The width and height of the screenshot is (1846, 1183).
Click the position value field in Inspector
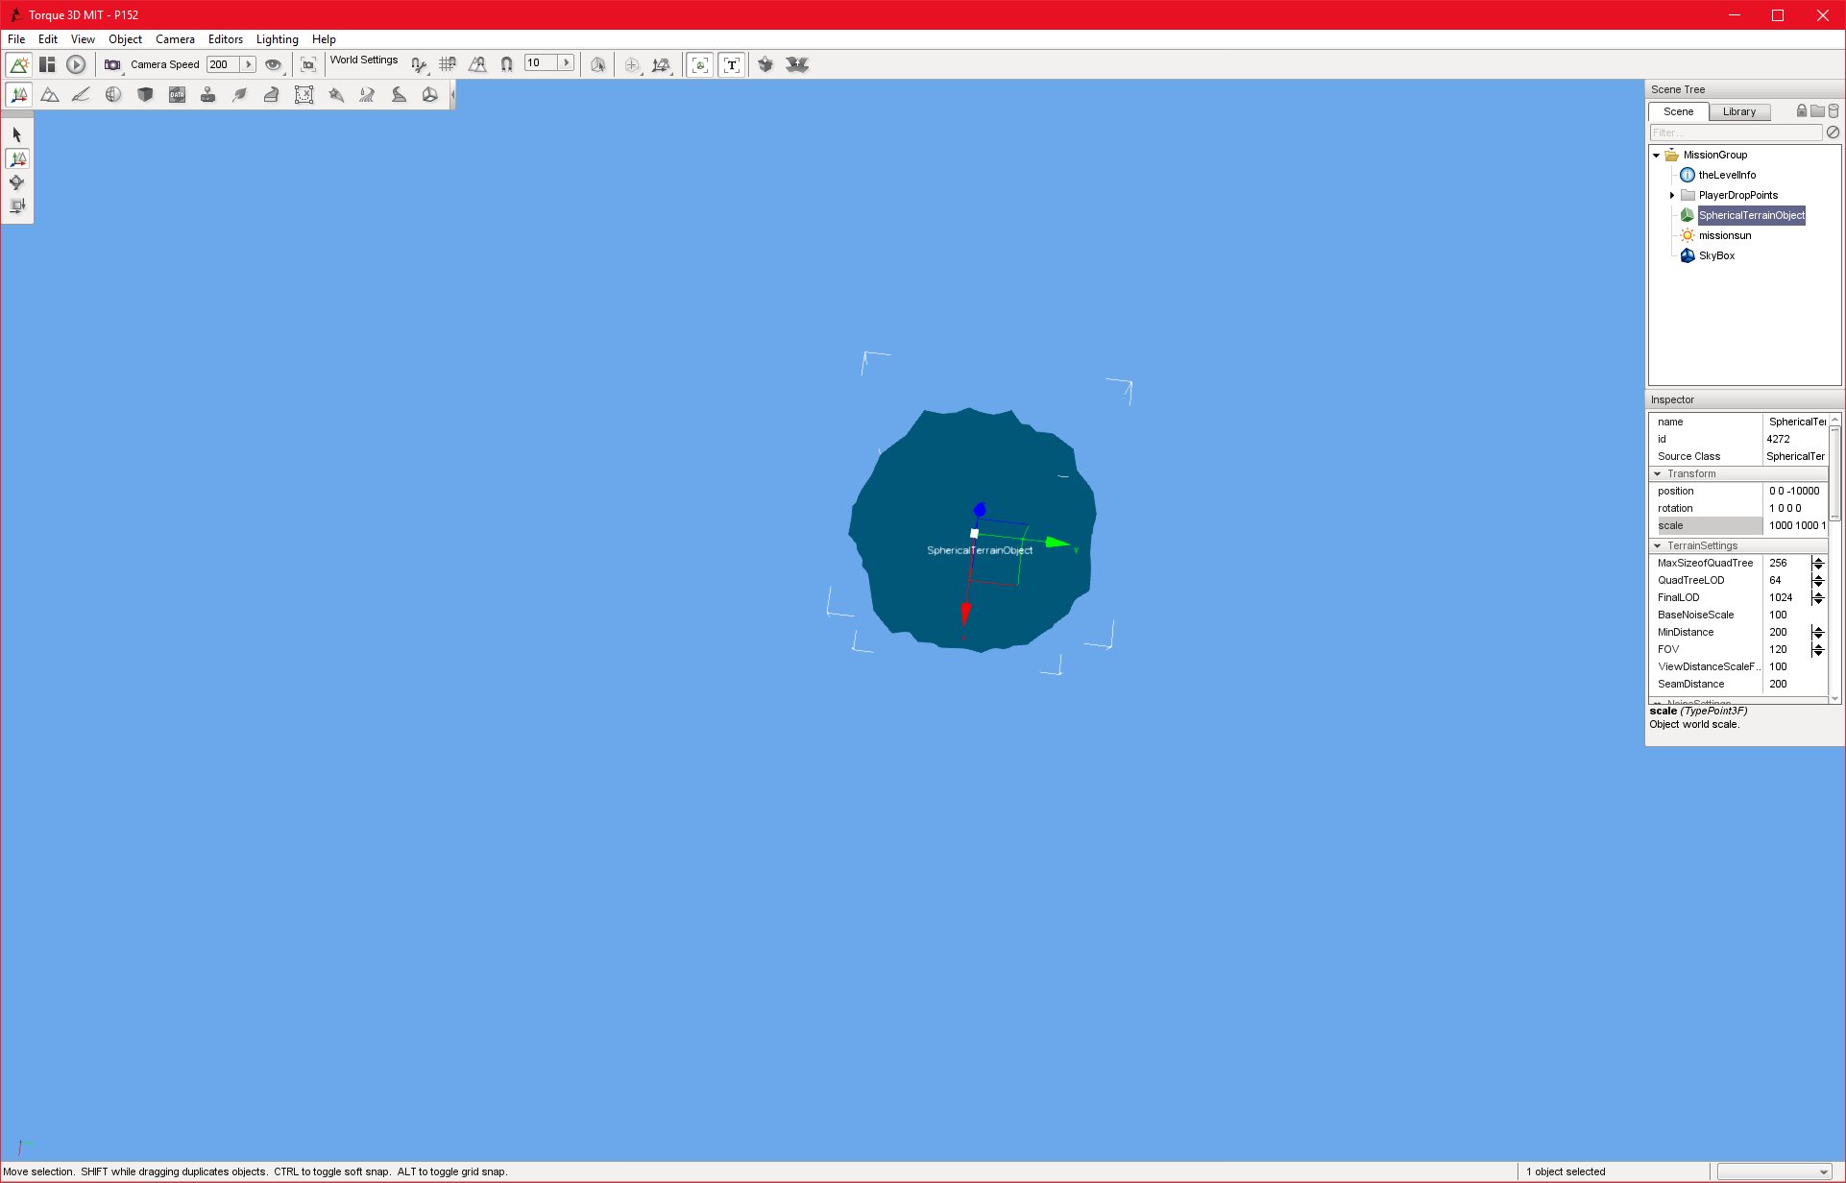coord(1795,491)
